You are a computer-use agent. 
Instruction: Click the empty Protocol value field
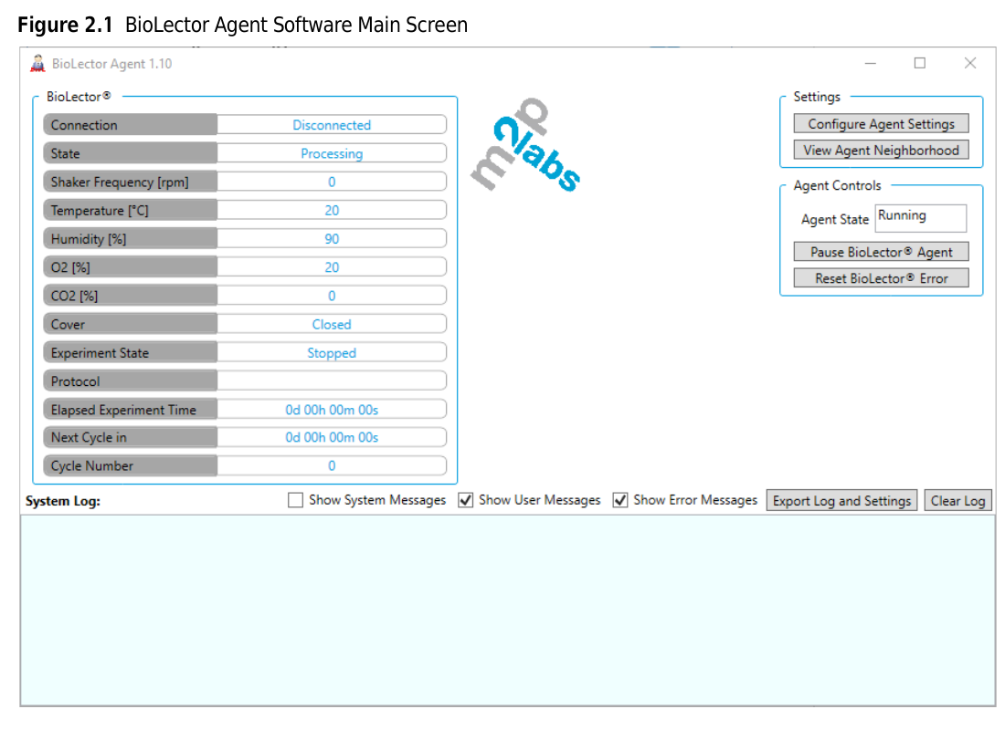332,381
